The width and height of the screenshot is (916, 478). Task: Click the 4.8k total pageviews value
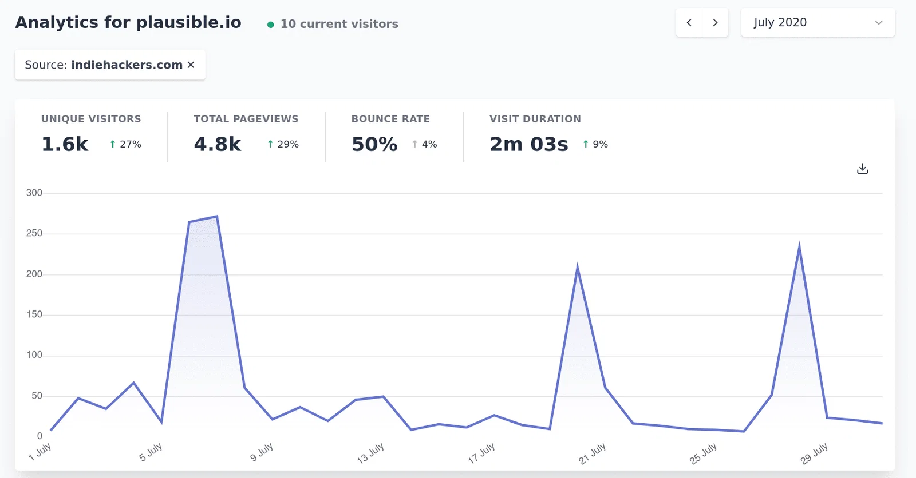218,144
